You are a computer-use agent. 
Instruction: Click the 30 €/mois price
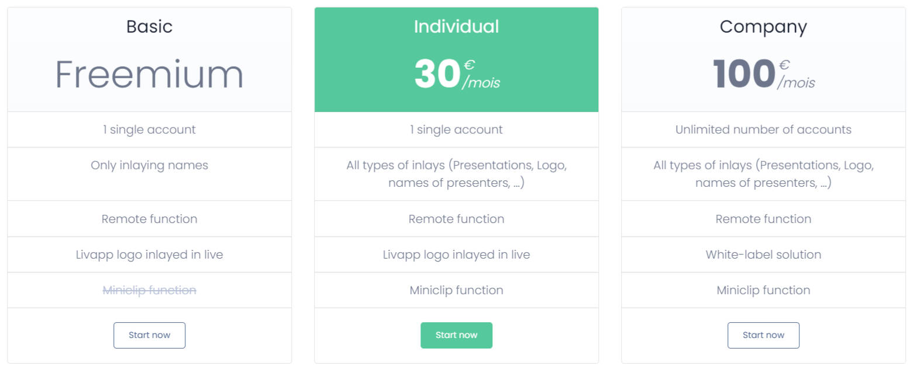pos(456,75)
